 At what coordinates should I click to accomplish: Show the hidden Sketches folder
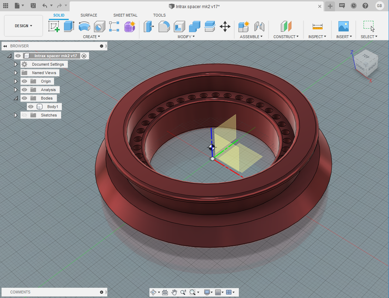click(x=24, y=115)
